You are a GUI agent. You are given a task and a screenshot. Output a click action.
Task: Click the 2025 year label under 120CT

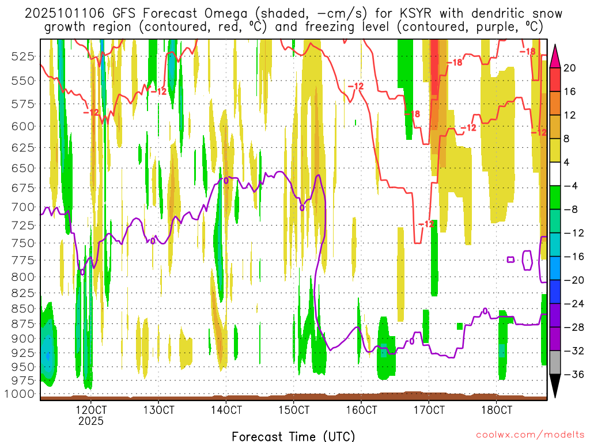pyautogui.click(x=90, y=421)
